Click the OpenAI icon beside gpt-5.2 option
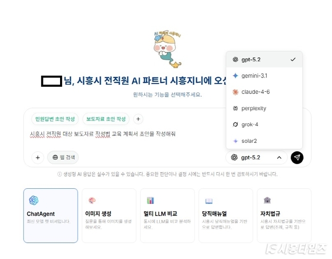 (x=235, y=60)
